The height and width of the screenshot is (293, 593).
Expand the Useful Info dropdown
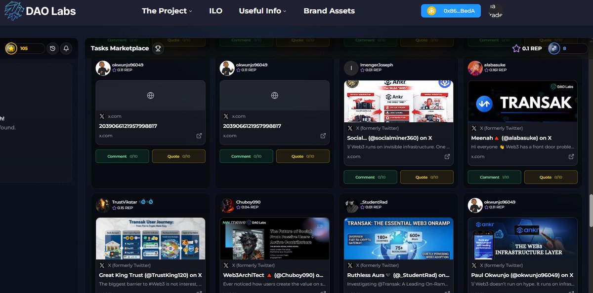click(x=262, y=11)
